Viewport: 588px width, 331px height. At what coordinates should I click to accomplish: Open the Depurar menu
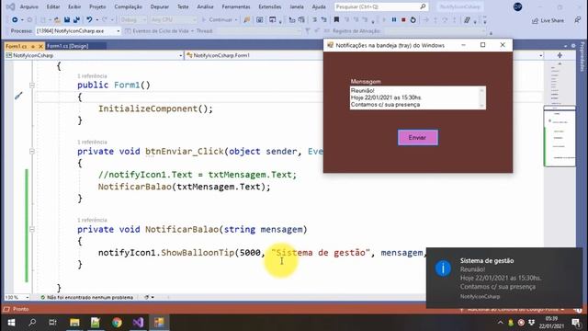pyautogui.click(x=160, y=6)
